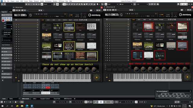Open File Explorer from the taskbar
This screenshot has width=193, height=108.
pos(22,106)
